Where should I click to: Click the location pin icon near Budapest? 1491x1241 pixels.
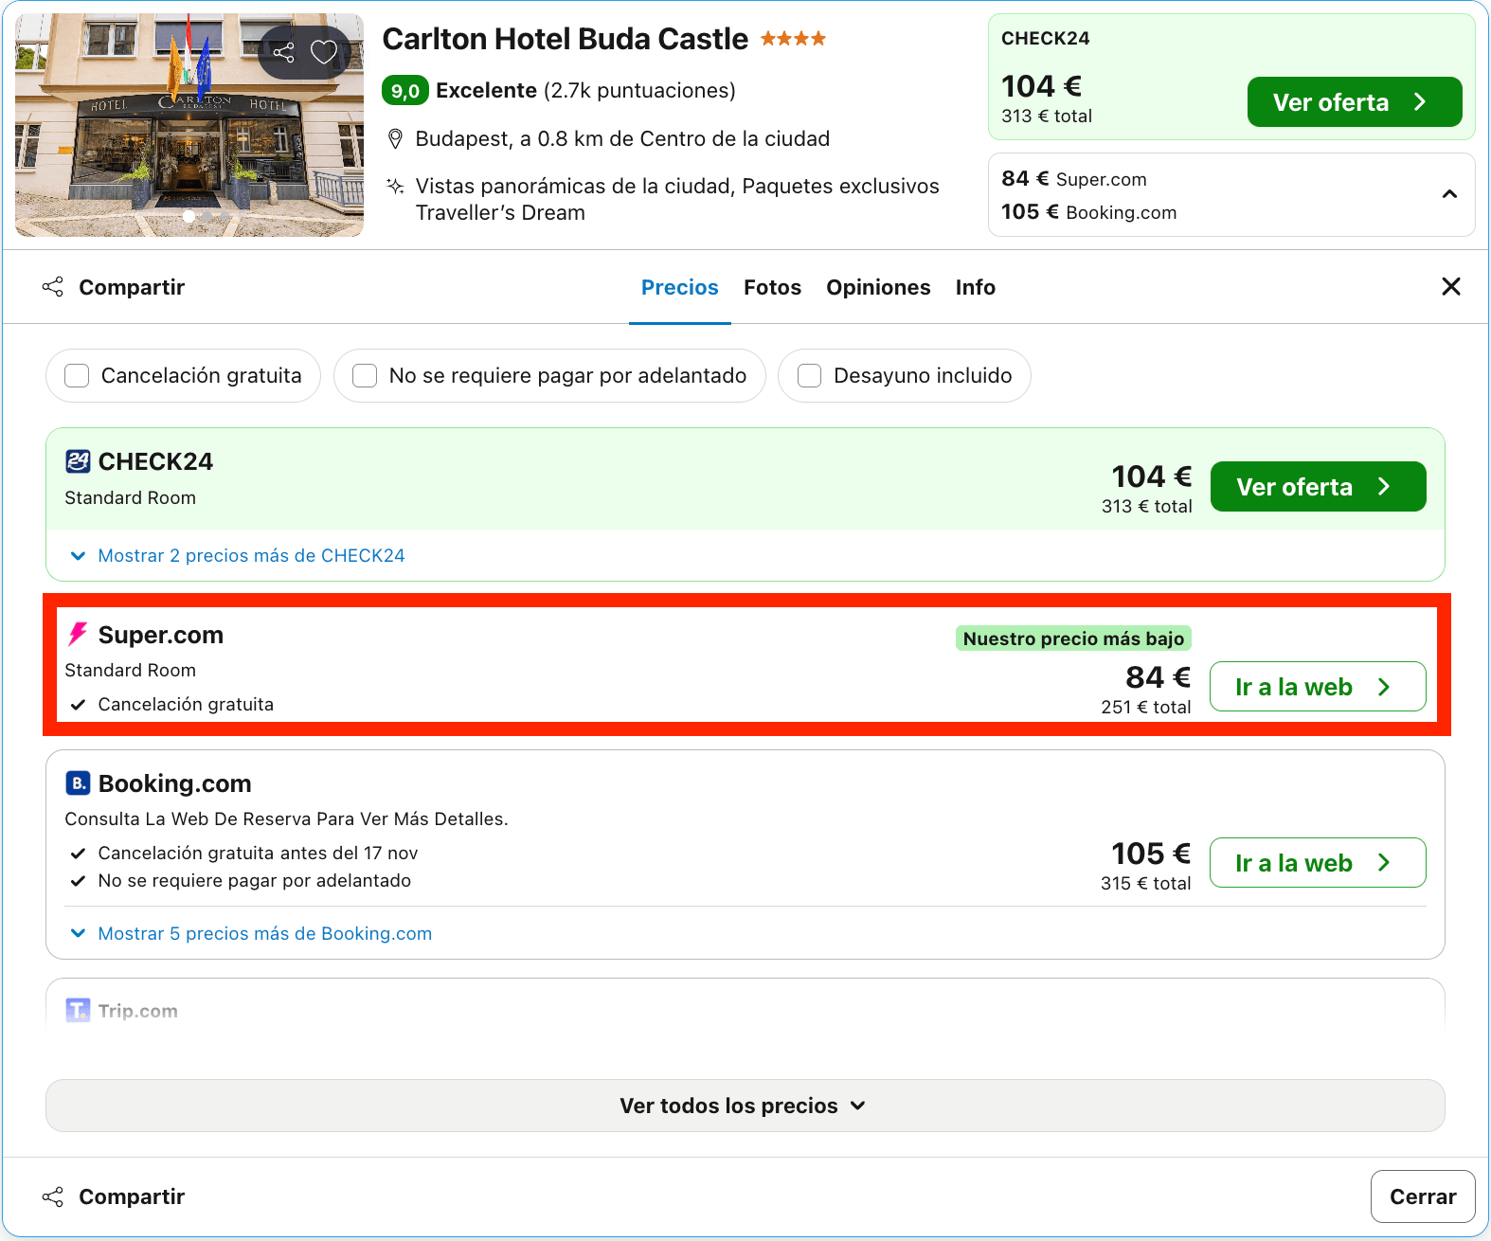pos(396,139)
